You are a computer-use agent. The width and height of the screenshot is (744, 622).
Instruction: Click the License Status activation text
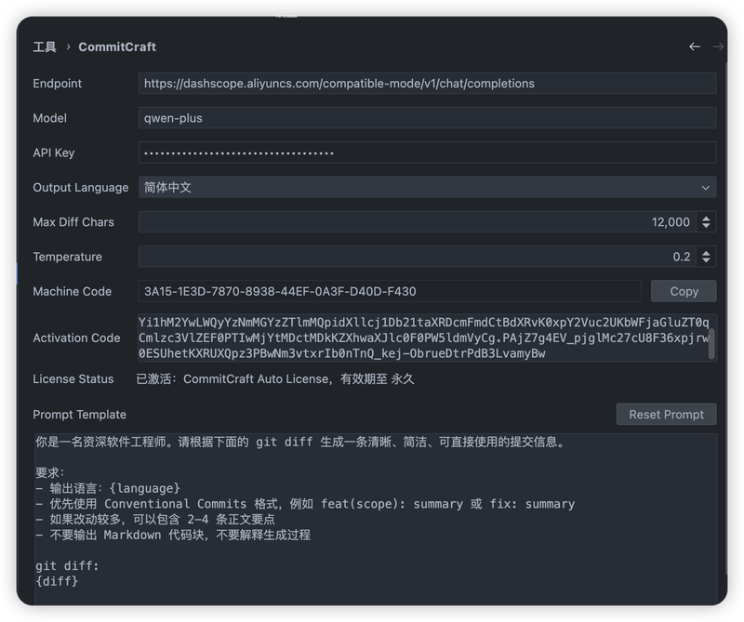coord(275,379)
